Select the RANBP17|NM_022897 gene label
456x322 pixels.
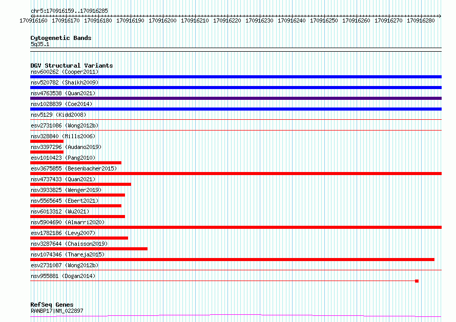[x=57, y=311]
